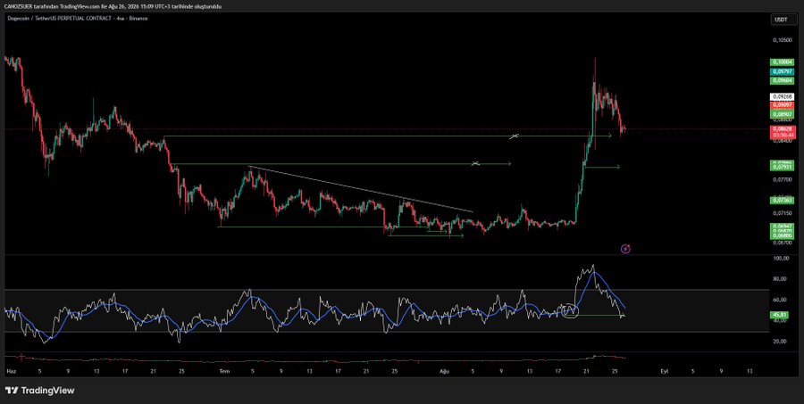The image size is (804, 404).
Task: Click the RSI scale value 20,00
Action: coord(779,341)
